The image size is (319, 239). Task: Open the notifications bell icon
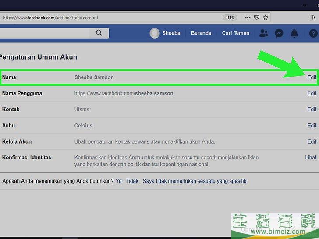point(294,33)
